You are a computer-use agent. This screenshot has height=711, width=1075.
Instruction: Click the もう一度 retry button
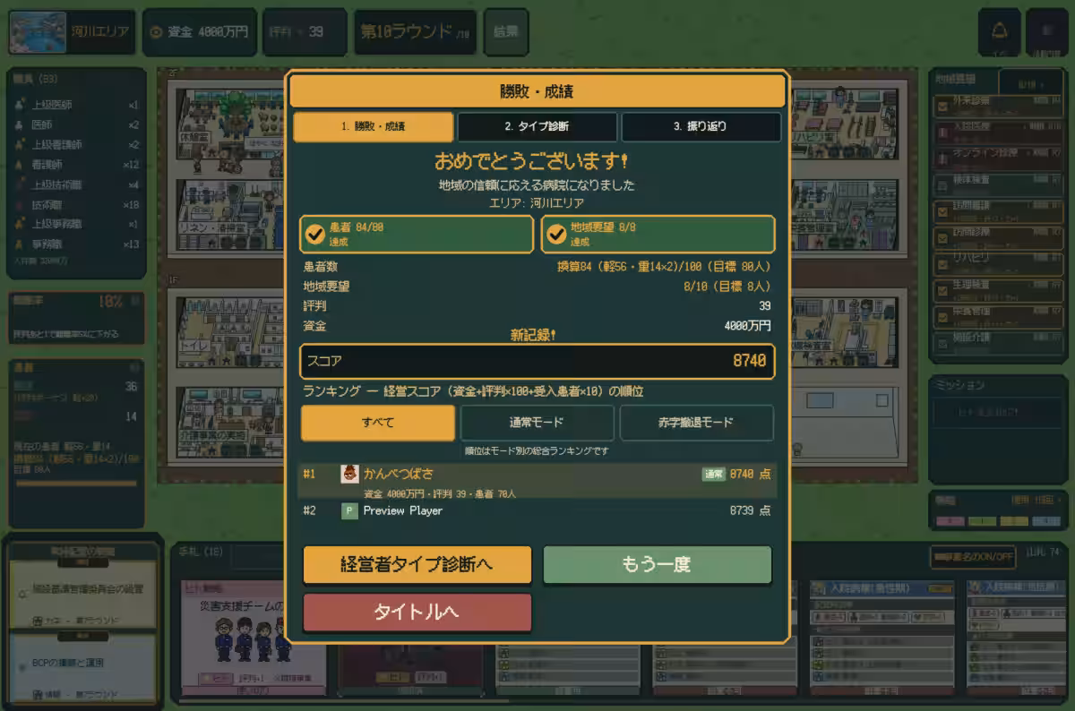(658, 565)
